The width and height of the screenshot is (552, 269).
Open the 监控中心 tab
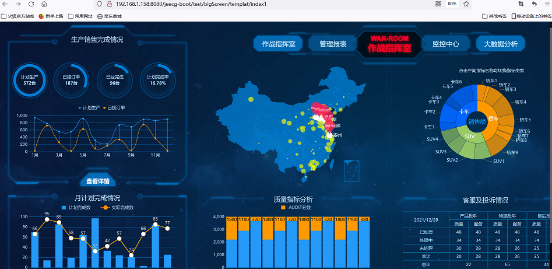click(445, 44)
